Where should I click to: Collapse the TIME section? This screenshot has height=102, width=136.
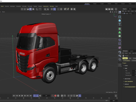(124, 68)
